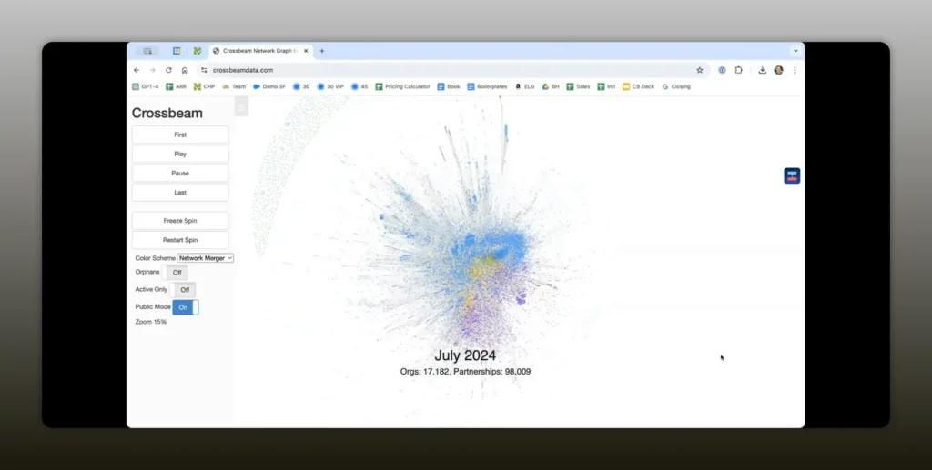
Task: Enable the Active Only toggle
Action: pyautogui.click(x=184, y=290)
